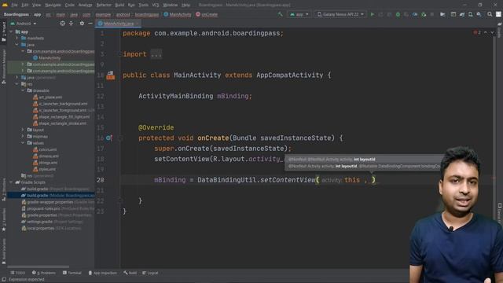Open local.properties file
Image resolution: width=503 pixels, height=283 pixels.
click(x=51, y=228)
